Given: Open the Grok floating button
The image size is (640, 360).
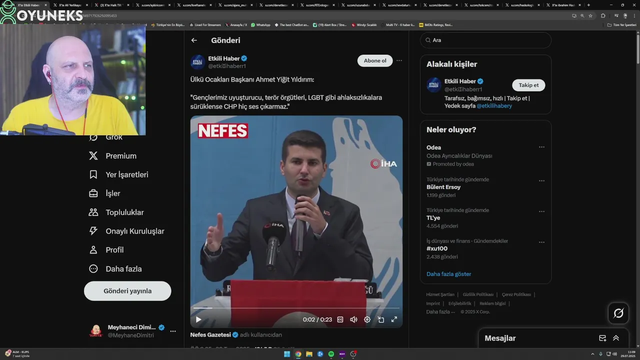Looking at the screenshot, I should pyautogui.click(x=618, y=313).
